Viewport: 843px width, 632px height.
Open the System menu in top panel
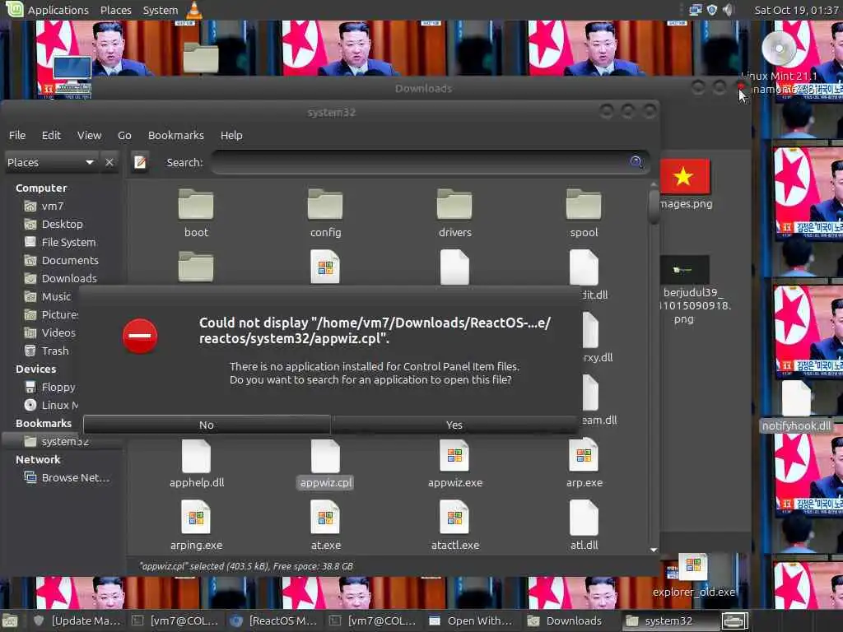click(x=161, y=10)
